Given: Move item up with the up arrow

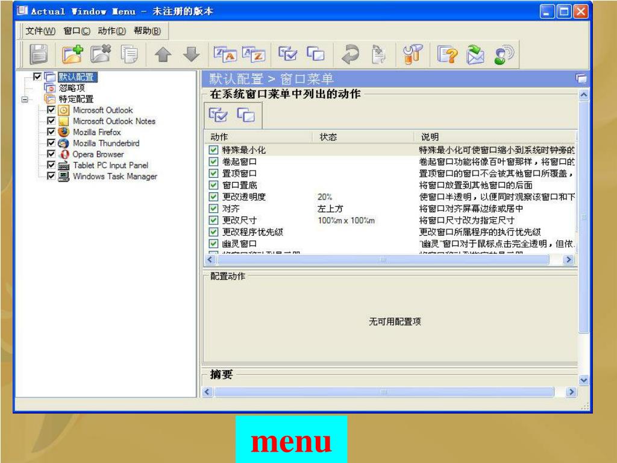Looking at the screenshot, I should pyautogui.click(x=163, y=54).
